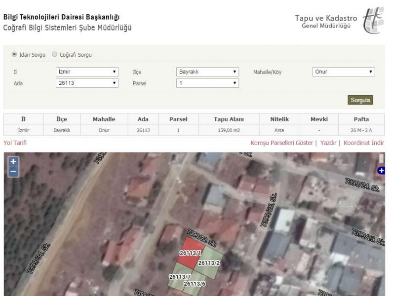Click the Tapu ve Kadastro logo
Image resolution: width=395 pixels, height=296 pixels.
coord(372,22)
